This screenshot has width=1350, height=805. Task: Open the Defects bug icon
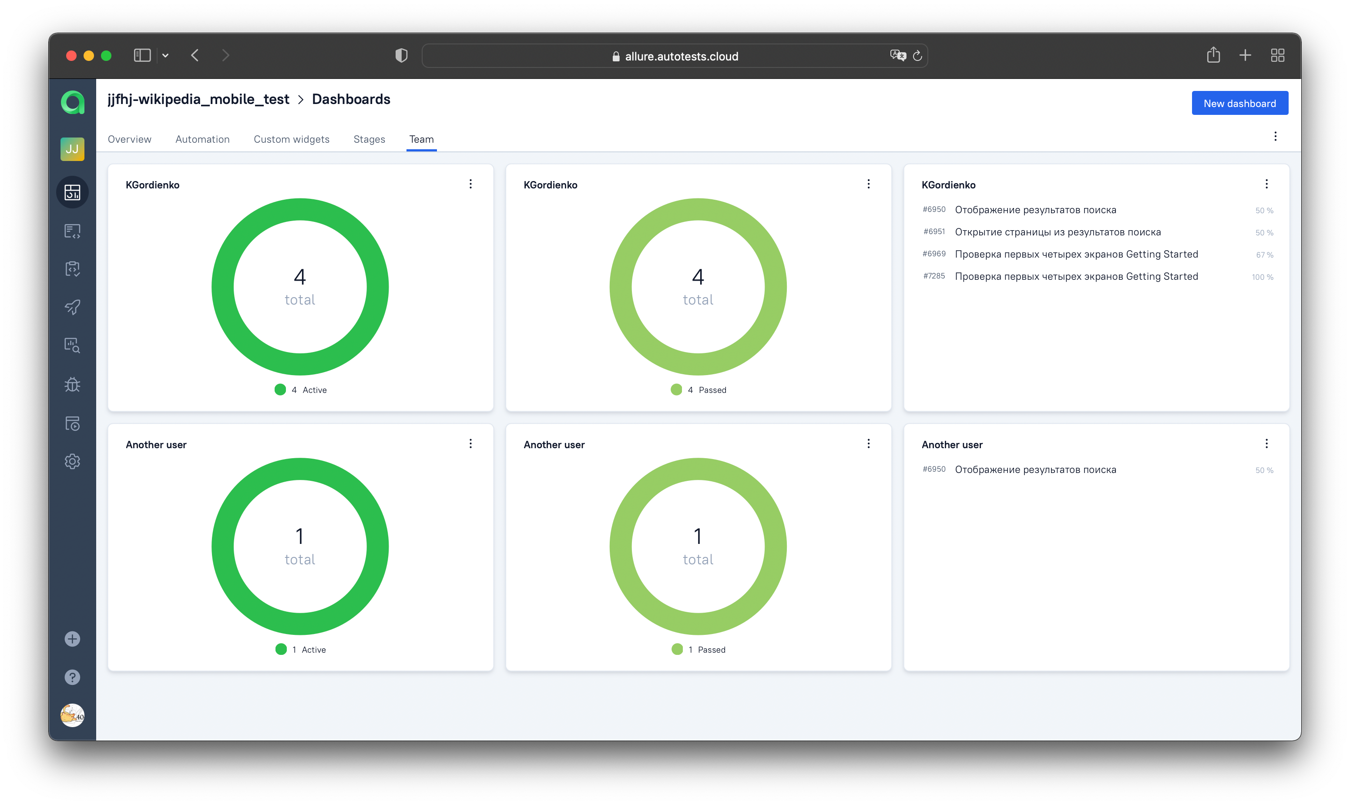[x=72, y=385]
